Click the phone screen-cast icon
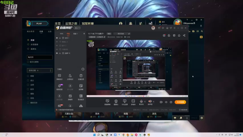243x137 pixels. (125, 101)
